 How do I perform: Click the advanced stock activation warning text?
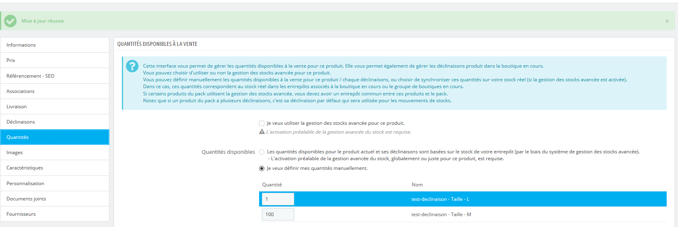pyautogui.click(x=339, y=132)
